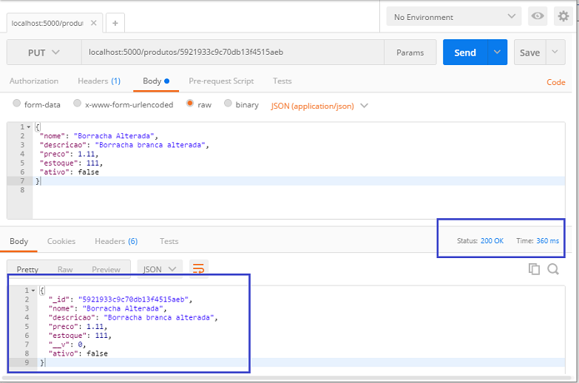Screen dimensions: 579x383
Task: Switch to the response Body tab
Action: pos(18,241)
